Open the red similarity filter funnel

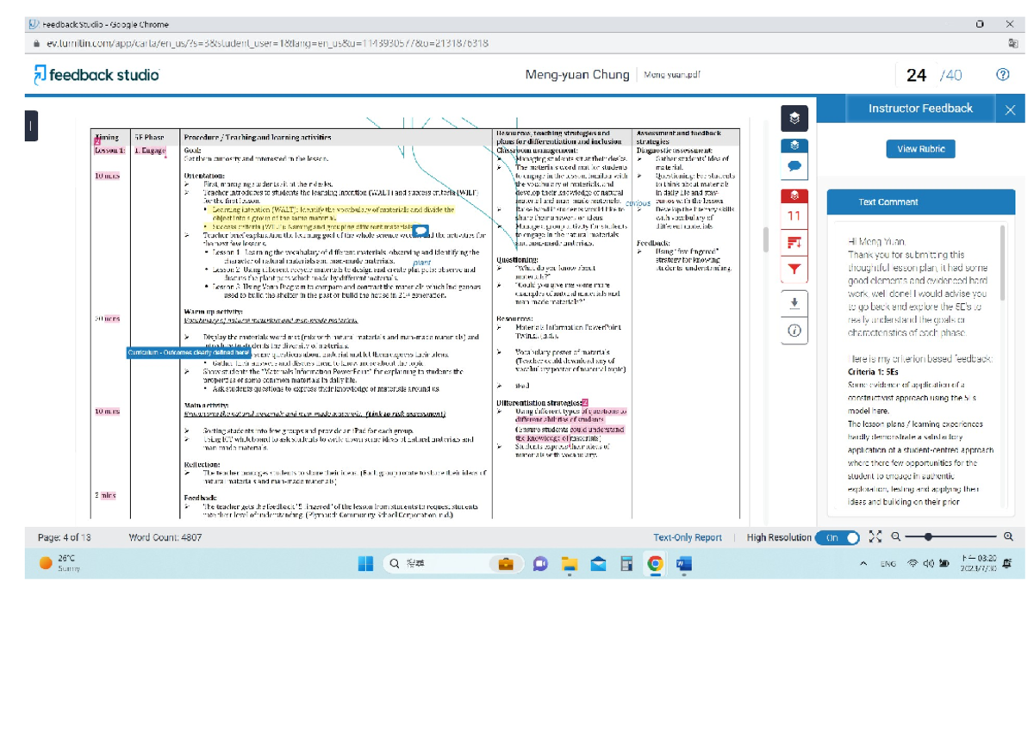[794, 269]
